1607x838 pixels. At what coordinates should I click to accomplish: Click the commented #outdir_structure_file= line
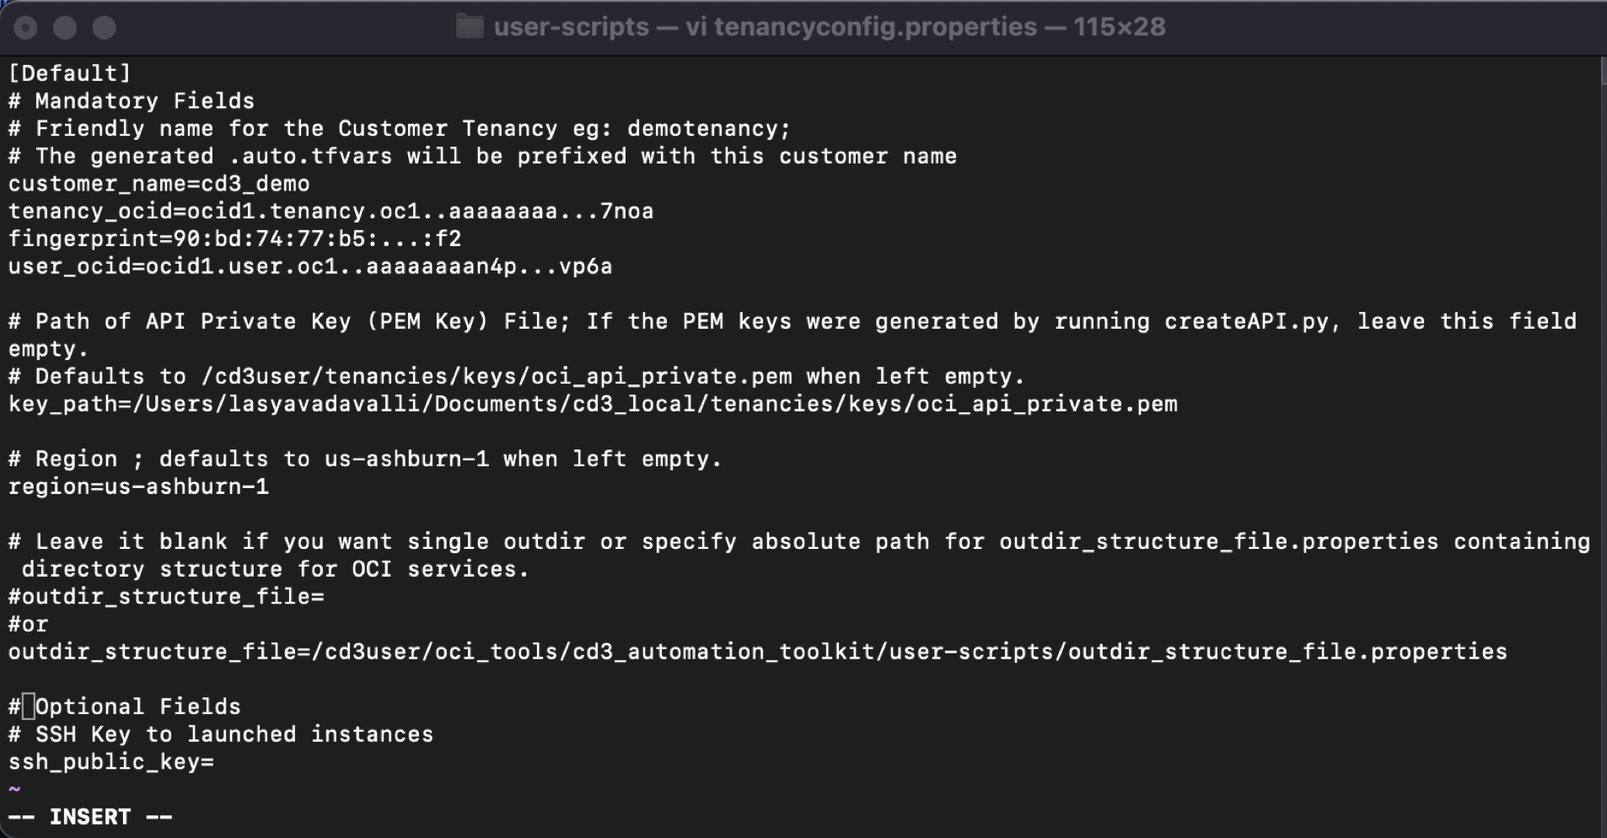166,597
